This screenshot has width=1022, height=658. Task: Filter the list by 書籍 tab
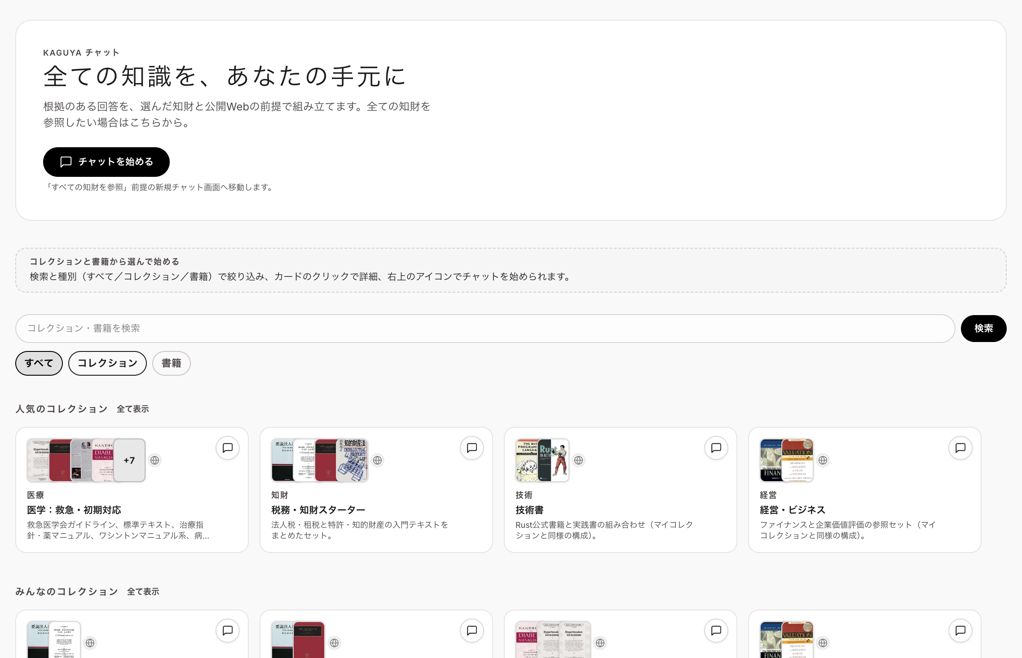click(172, 363)
